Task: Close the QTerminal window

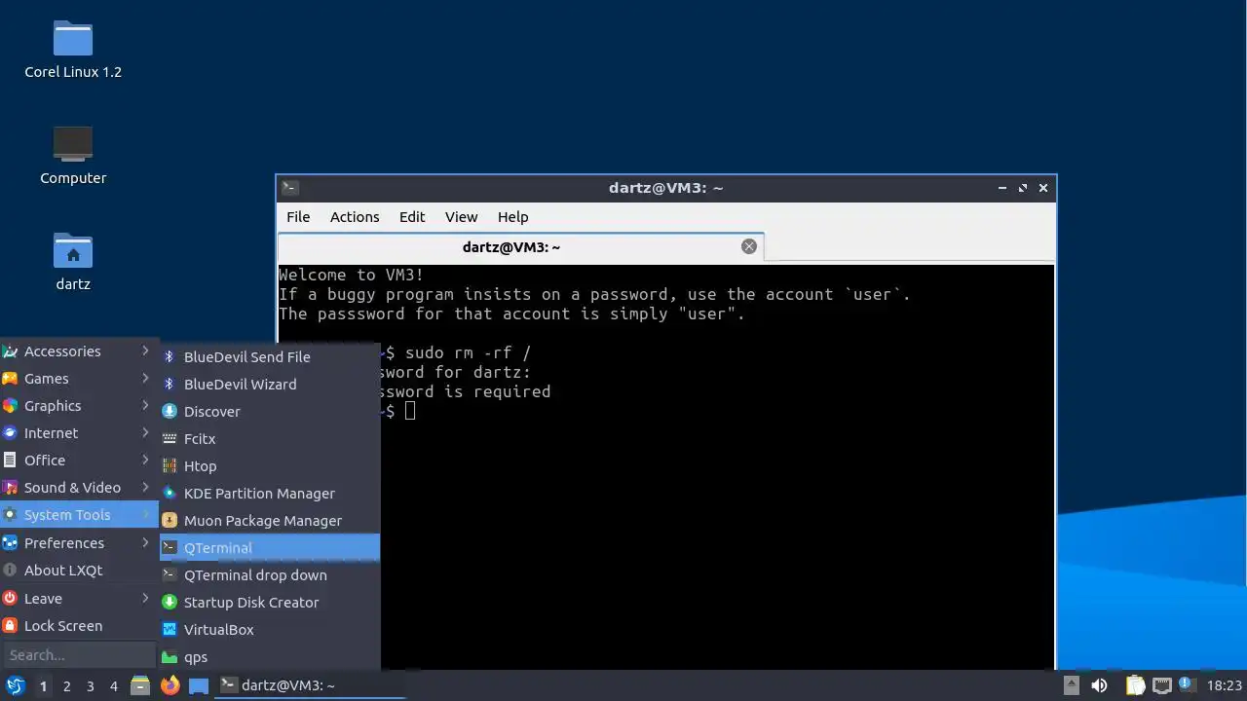Action: coord(1043,188)
